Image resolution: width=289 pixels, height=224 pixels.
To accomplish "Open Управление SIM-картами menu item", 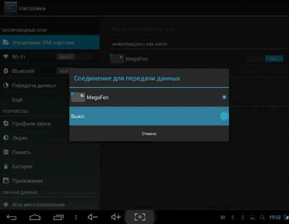I will click(50, 42).
